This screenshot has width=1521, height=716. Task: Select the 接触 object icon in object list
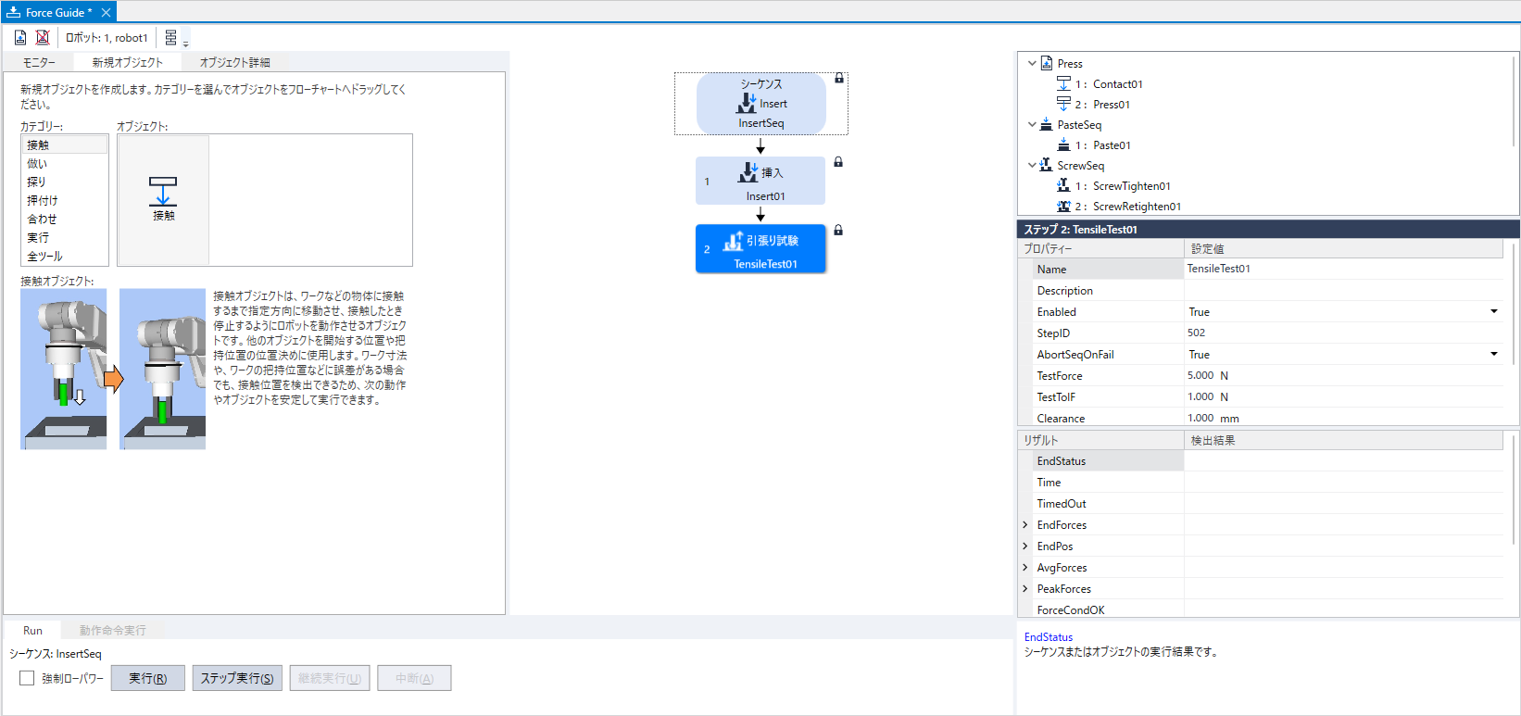pos(163,198)
